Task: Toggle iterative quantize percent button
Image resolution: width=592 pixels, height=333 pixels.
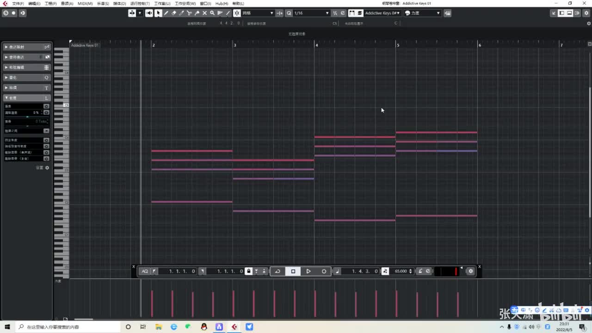Action: coord(335,13)
